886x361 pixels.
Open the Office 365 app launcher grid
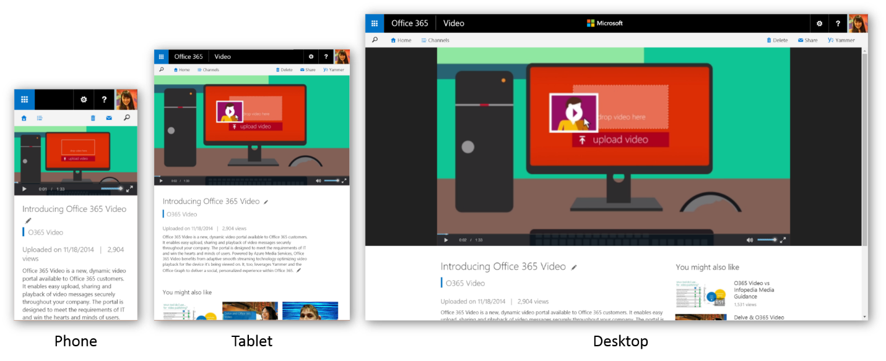coord(375,23)
